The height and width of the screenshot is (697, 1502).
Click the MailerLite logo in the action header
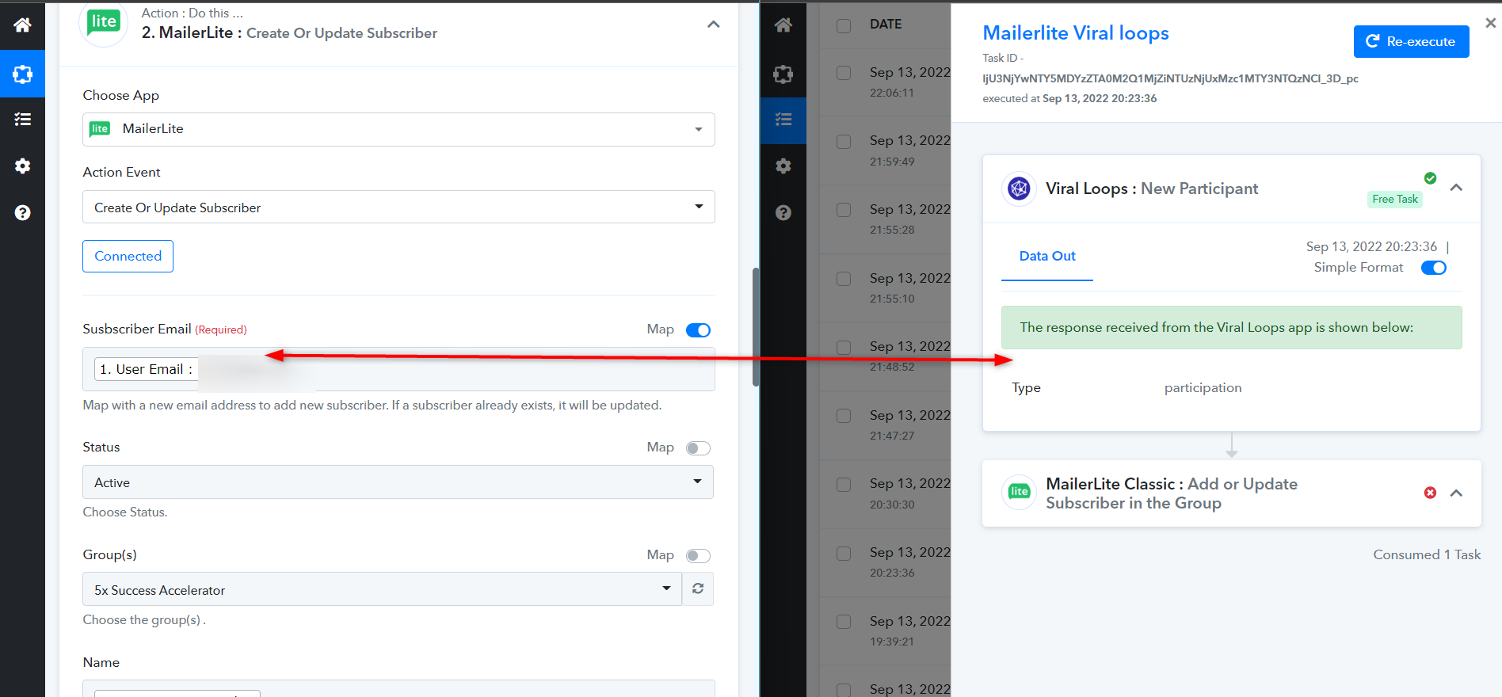coord(104,22)
